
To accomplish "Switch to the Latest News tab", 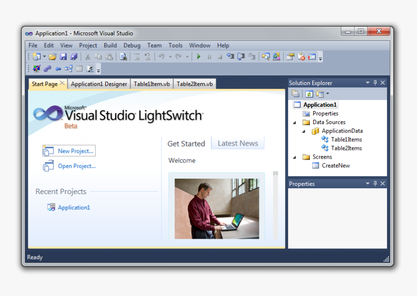I will pyautogui.click(x=238, y=144).
